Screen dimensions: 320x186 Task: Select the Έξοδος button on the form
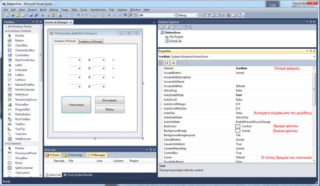point(110,109)
